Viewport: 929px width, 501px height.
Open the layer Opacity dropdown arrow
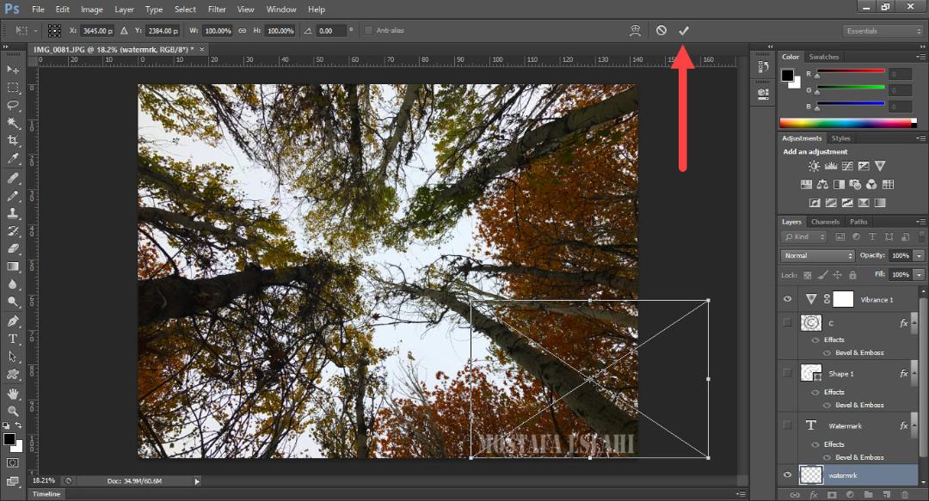pos(919,255)
